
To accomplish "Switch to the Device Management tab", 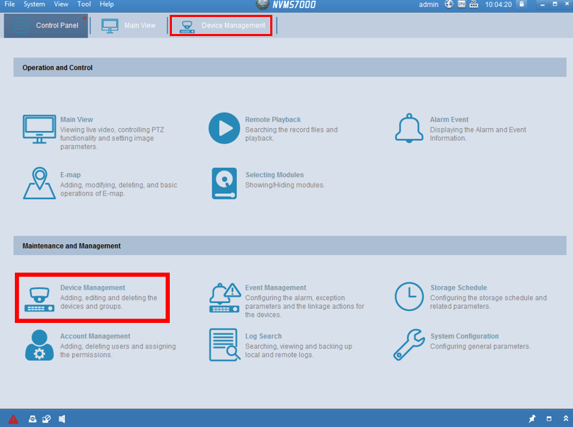I will (x=221, y=25).
